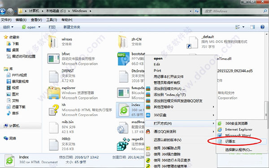Open the help question mark icon
This screenshot has height=168, width=269.
pos(262,27)
